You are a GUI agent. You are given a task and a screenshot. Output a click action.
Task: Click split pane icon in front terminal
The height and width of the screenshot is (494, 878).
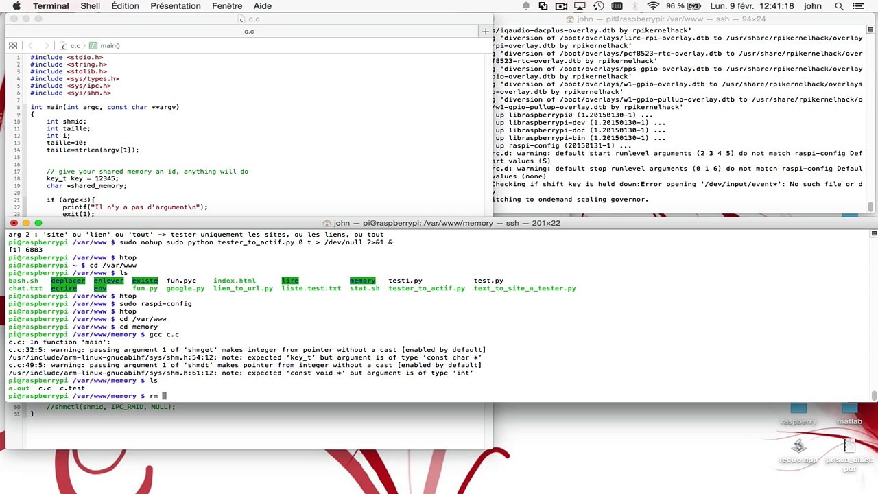[x=874, y=234]
